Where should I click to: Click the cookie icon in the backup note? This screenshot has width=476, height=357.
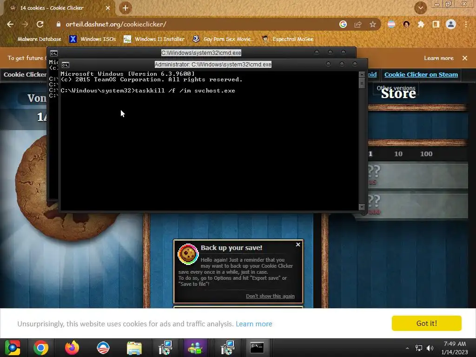point(188,254)
